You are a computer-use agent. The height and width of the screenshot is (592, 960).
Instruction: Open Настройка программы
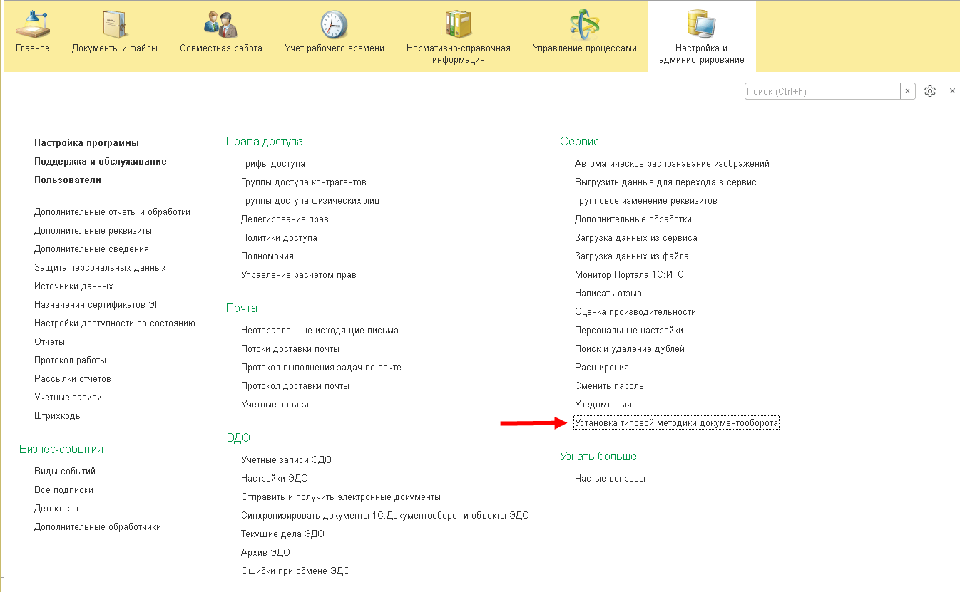pyautogui.click(x=86, y=143)
